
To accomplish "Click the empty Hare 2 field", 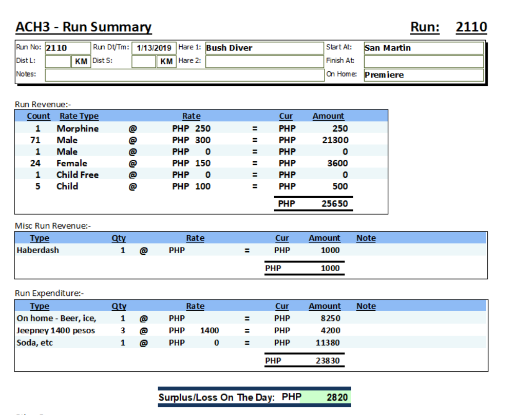I will (x=264, y=61).
